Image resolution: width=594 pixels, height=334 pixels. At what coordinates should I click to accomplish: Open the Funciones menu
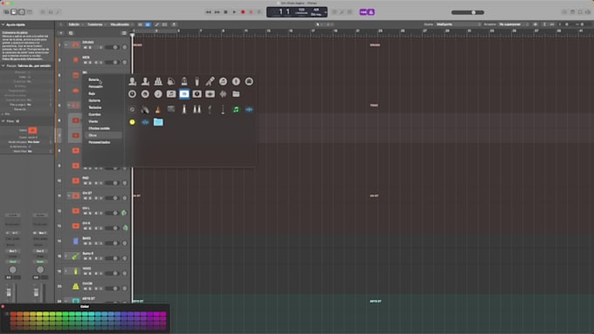coord(96,24)
